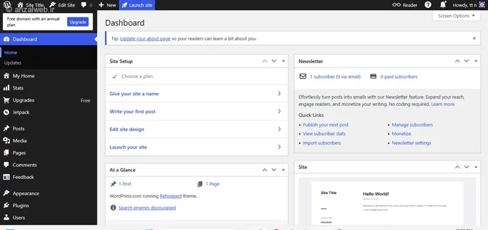
Task: Dismiss the about page tip
Action: (475, 38)
